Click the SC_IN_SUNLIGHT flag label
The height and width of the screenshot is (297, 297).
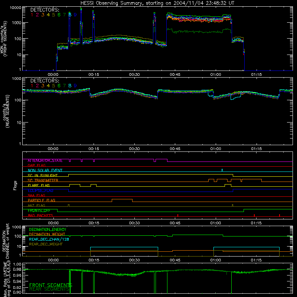[x=43, y=175]
